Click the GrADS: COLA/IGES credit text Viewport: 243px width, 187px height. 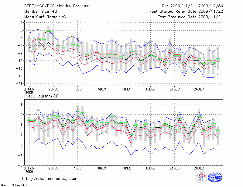point(13,185)
